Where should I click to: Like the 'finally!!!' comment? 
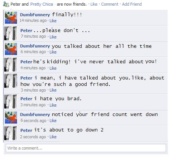(x=53, y=21)
